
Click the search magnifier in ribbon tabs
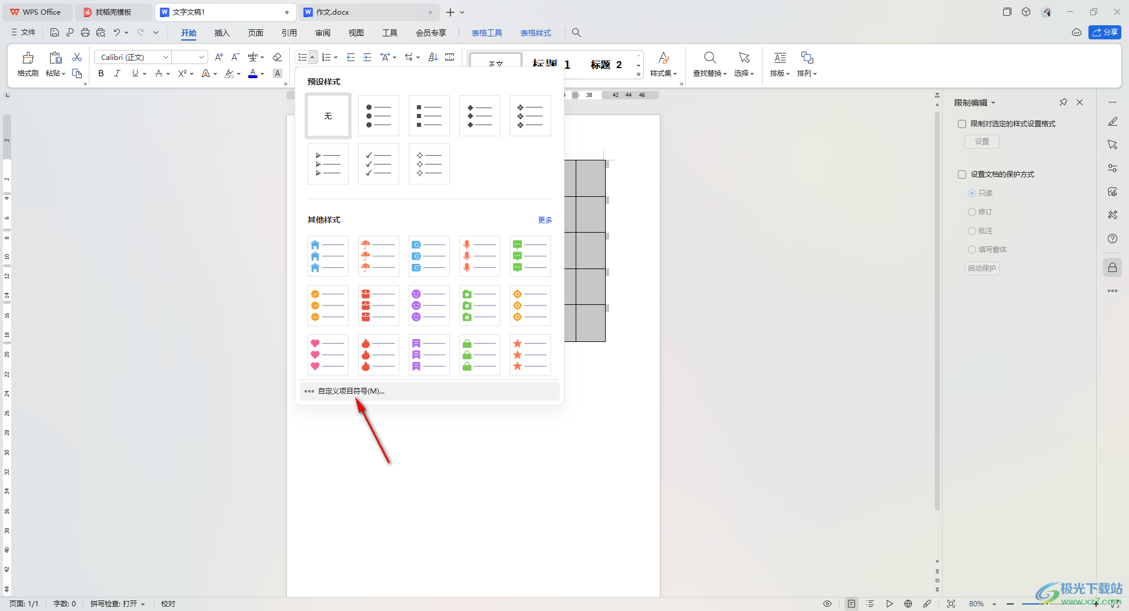point(576,33)
